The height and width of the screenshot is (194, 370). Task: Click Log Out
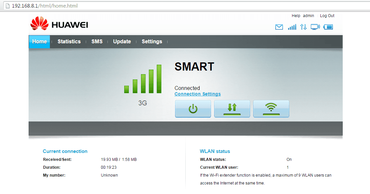tap(327, 16)
